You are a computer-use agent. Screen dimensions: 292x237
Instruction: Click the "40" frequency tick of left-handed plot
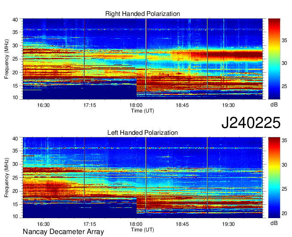click(15, 139)
